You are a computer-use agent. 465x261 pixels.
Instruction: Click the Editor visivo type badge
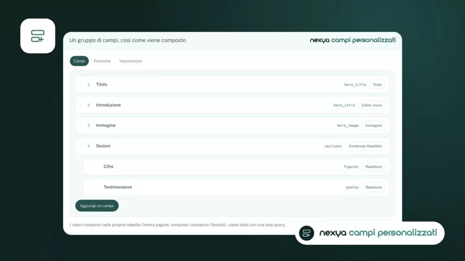[371, 105]
